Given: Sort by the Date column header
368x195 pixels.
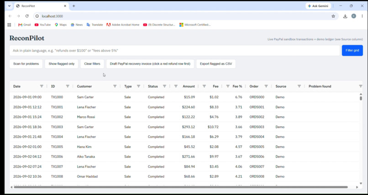Looking at the screenshot, I should [x=17, y=87].
